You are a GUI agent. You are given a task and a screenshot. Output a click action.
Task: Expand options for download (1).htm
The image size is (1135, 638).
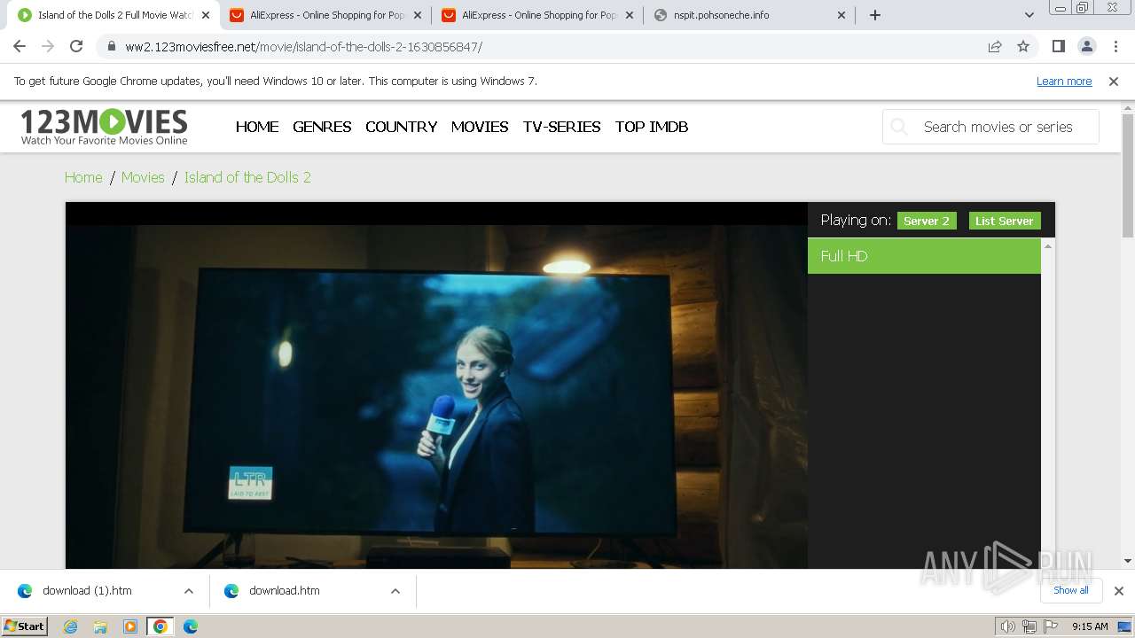[x=189, y=591]
